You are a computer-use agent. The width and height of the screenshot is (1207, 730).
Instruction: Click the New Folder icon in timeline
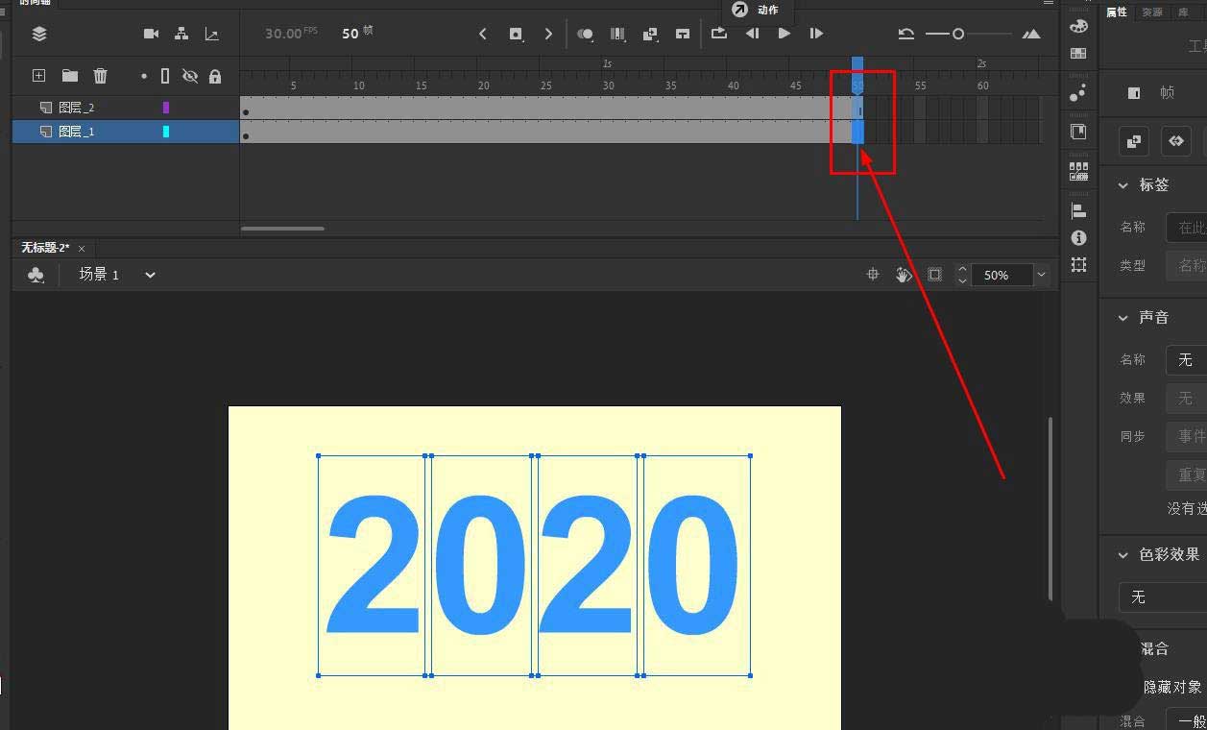[68, 75]
